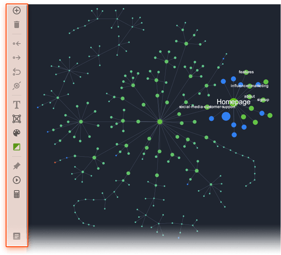Screen dimensions: 281x255
Task: Click the crossed-out node remove icon
Action: coord(17,86)
